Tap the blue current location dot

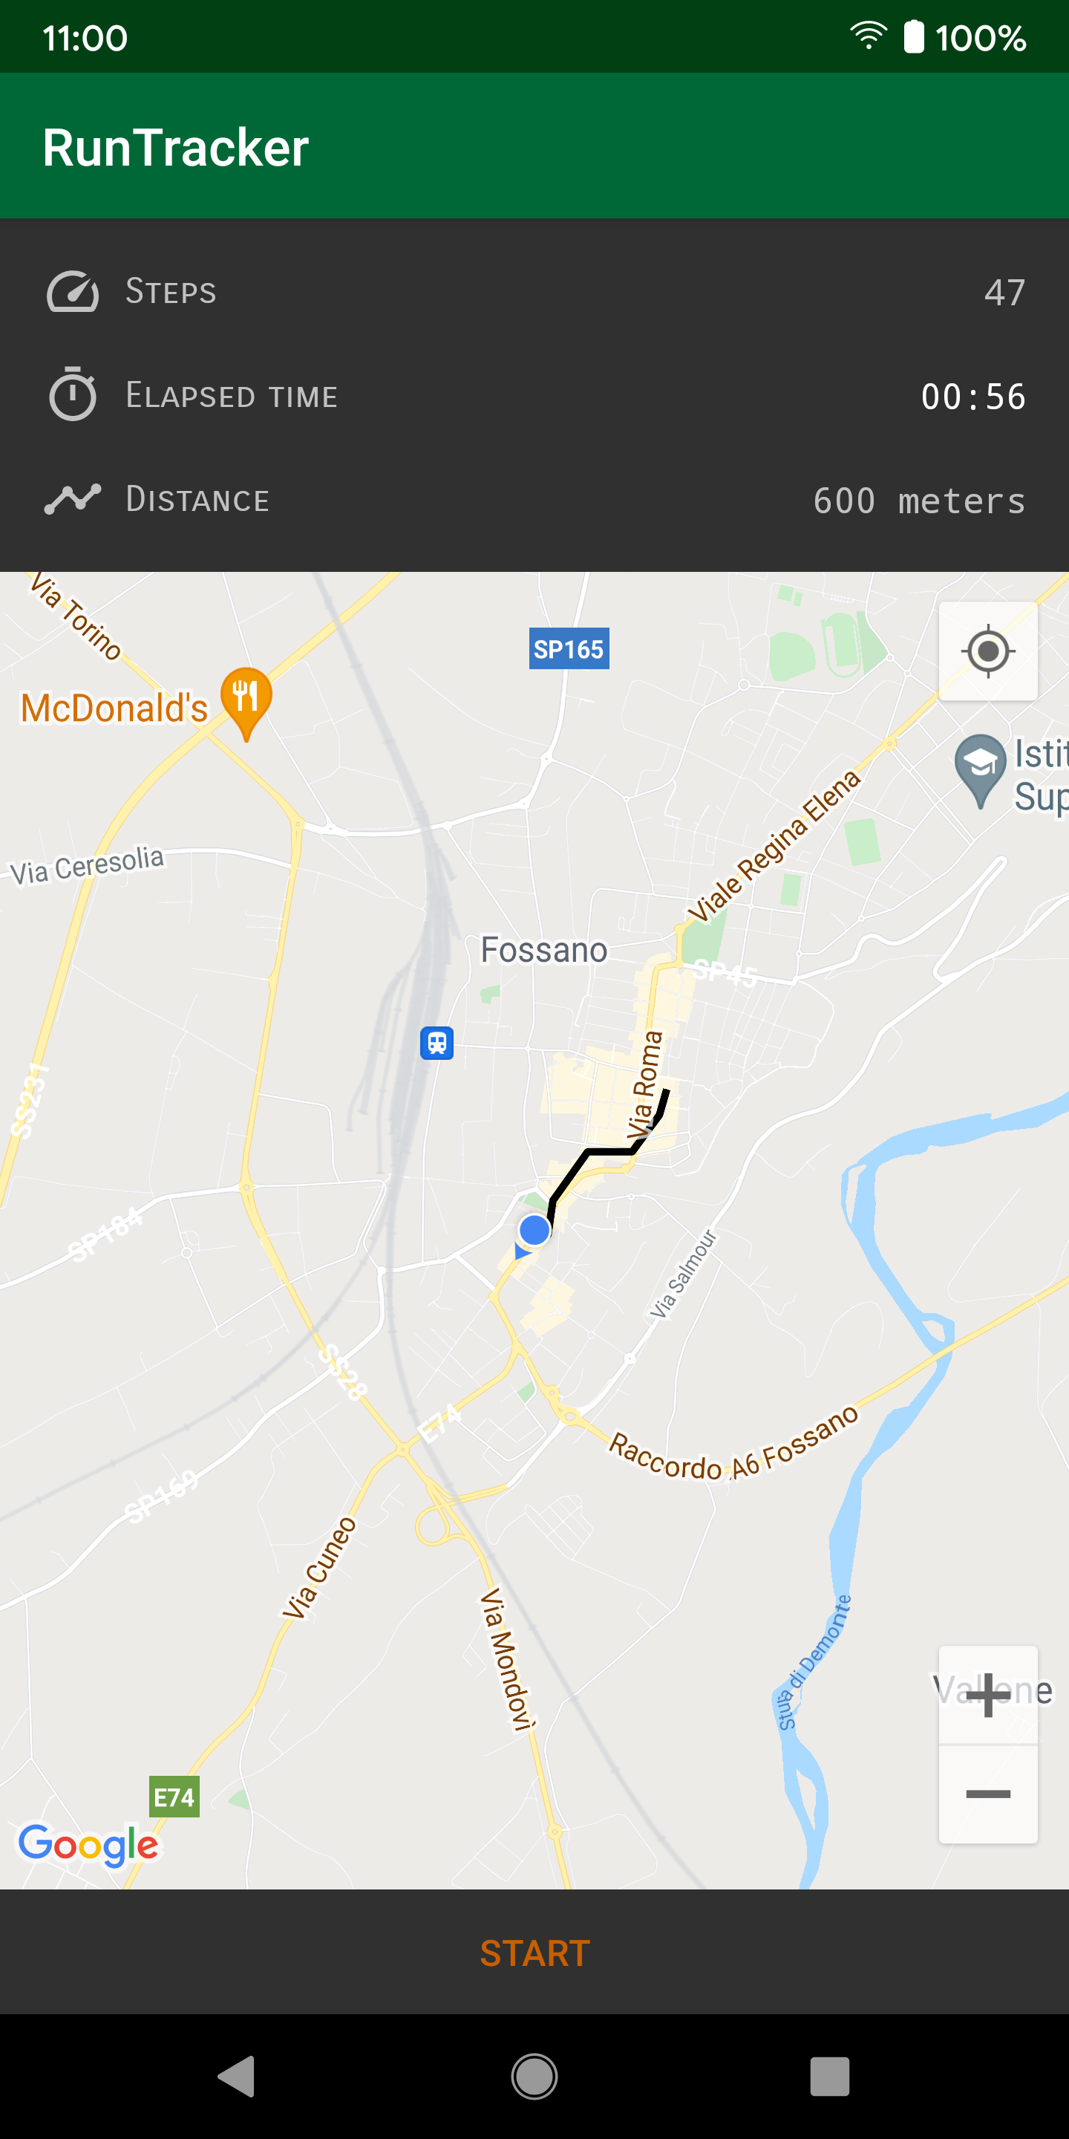pyautogui.click(x=534, y=1230)
